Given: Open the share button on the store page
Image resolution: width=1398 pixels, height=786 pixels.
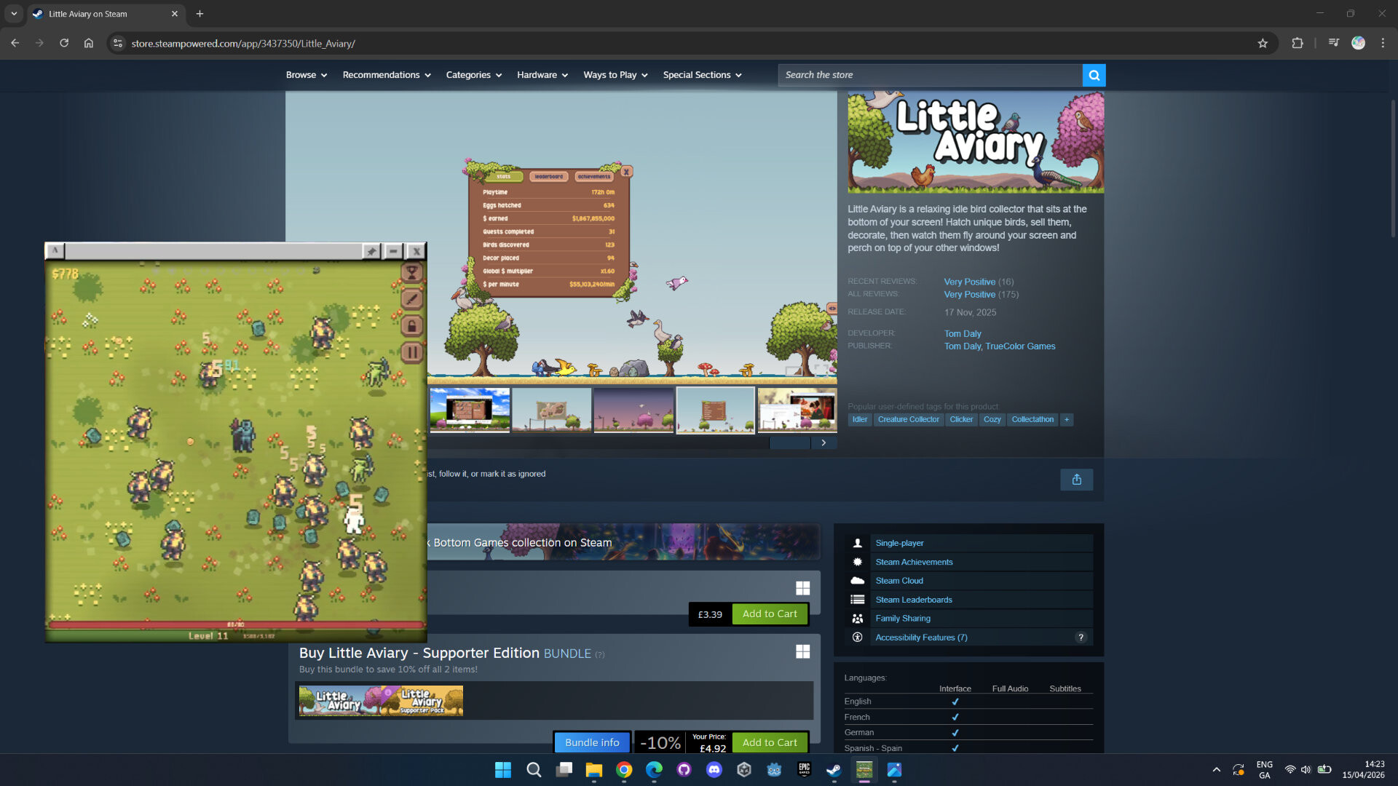Looking at the screenshot, I should pyautogui.click(x=1076, y=480).
